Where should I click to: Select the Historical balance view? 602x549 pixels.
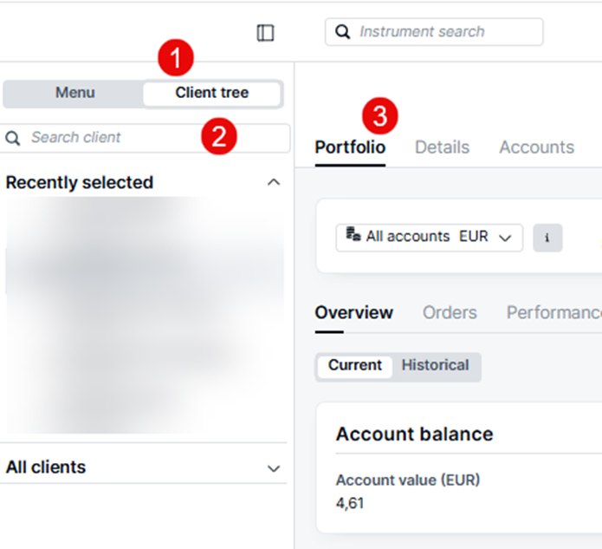coord(435,365)
